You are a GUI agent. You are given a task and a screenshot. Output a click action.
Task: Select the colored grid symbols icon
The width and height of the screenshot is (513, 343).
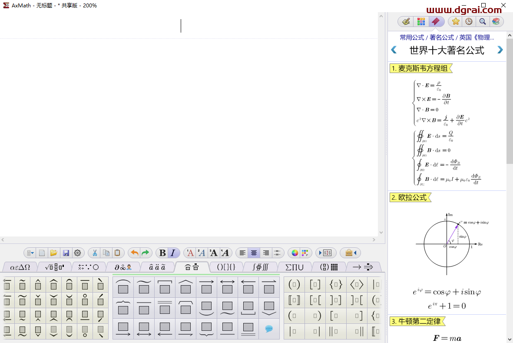[x=420, y=21]
